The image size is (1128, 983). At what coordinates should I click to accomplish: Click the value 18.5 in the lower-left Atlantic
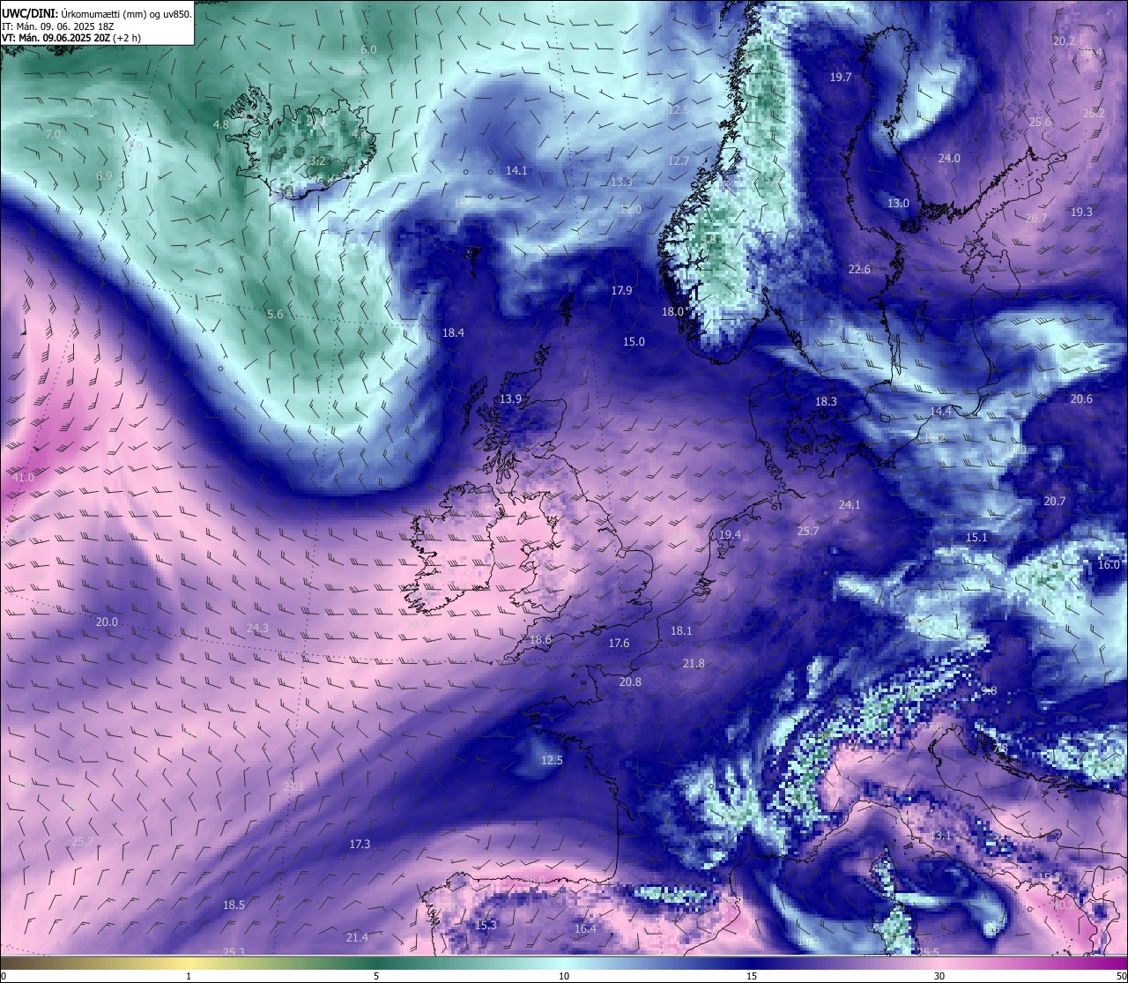(234, 905)
